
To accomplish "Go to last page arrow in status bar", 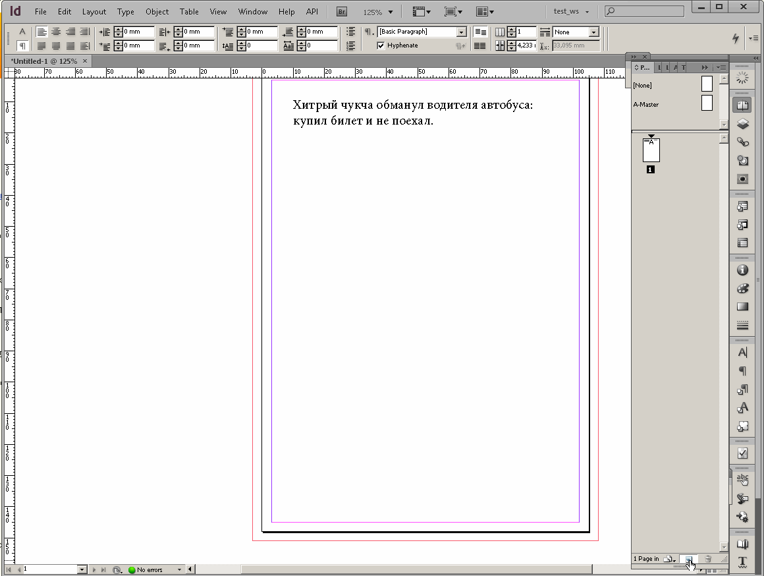I will click(x=103, y=569).
